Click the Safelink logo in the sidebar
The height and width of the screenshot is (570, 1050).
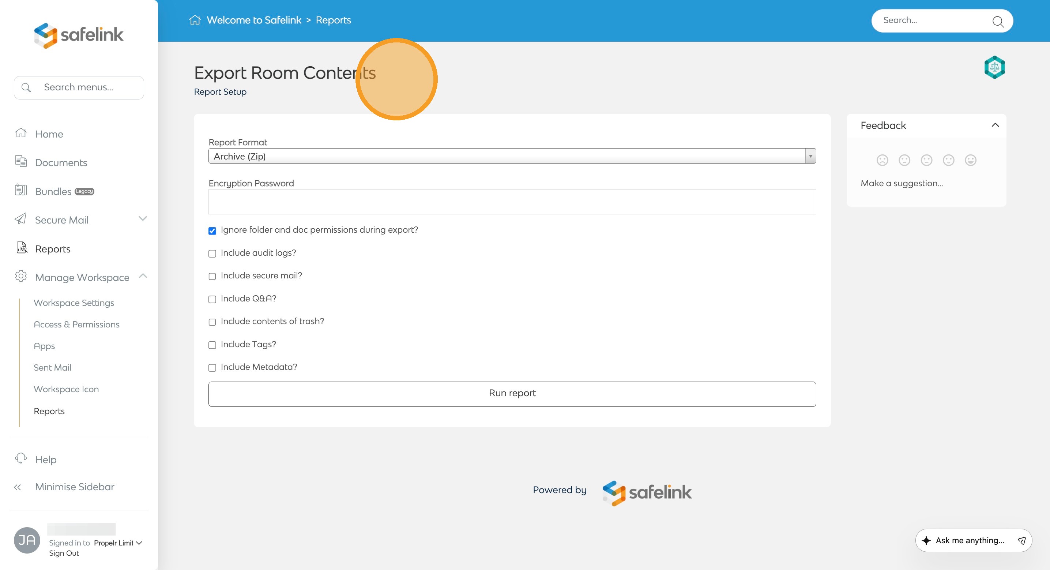(x=79, y=35)
